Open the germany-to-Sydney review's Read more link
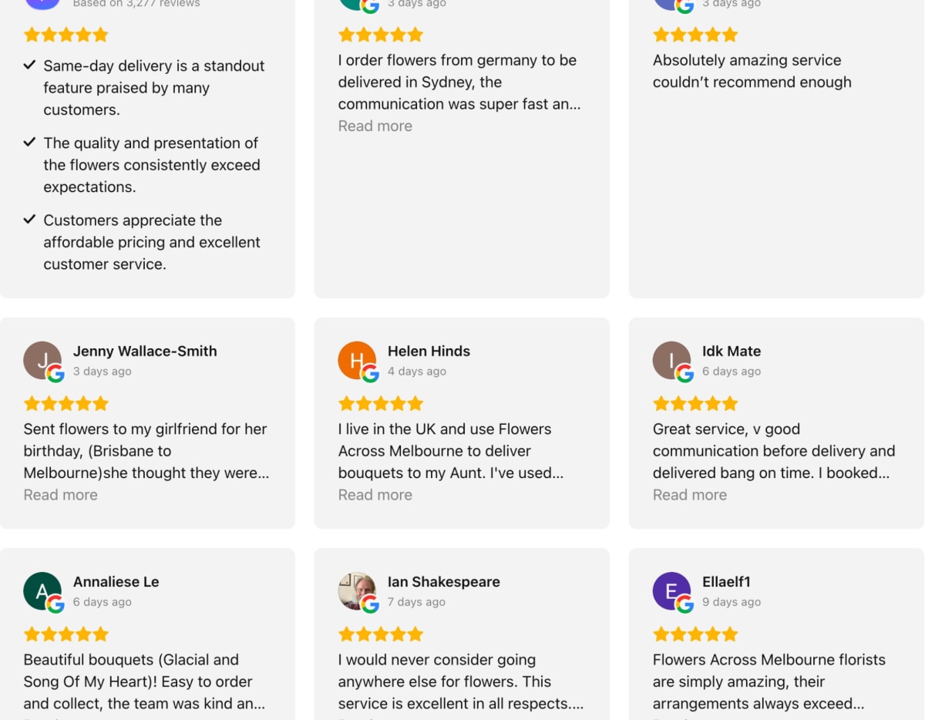The image size is (925, 720). pos(375,126)
